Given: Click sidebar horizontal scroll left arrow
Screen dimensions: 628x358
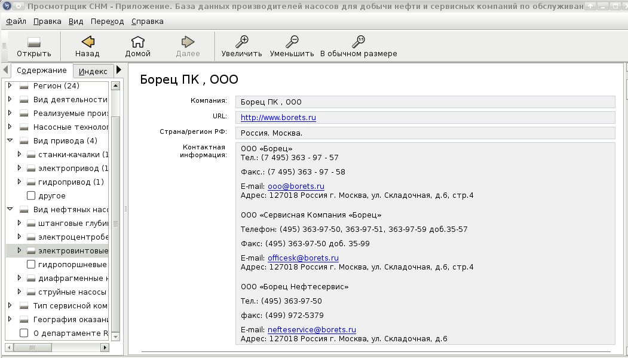Looking at the screenshot, I should pos(9,348).
